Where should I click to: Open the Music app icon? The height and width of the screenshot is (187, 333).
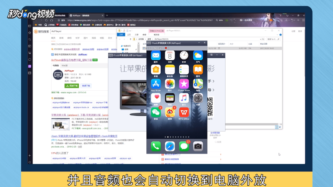(184, 98)
